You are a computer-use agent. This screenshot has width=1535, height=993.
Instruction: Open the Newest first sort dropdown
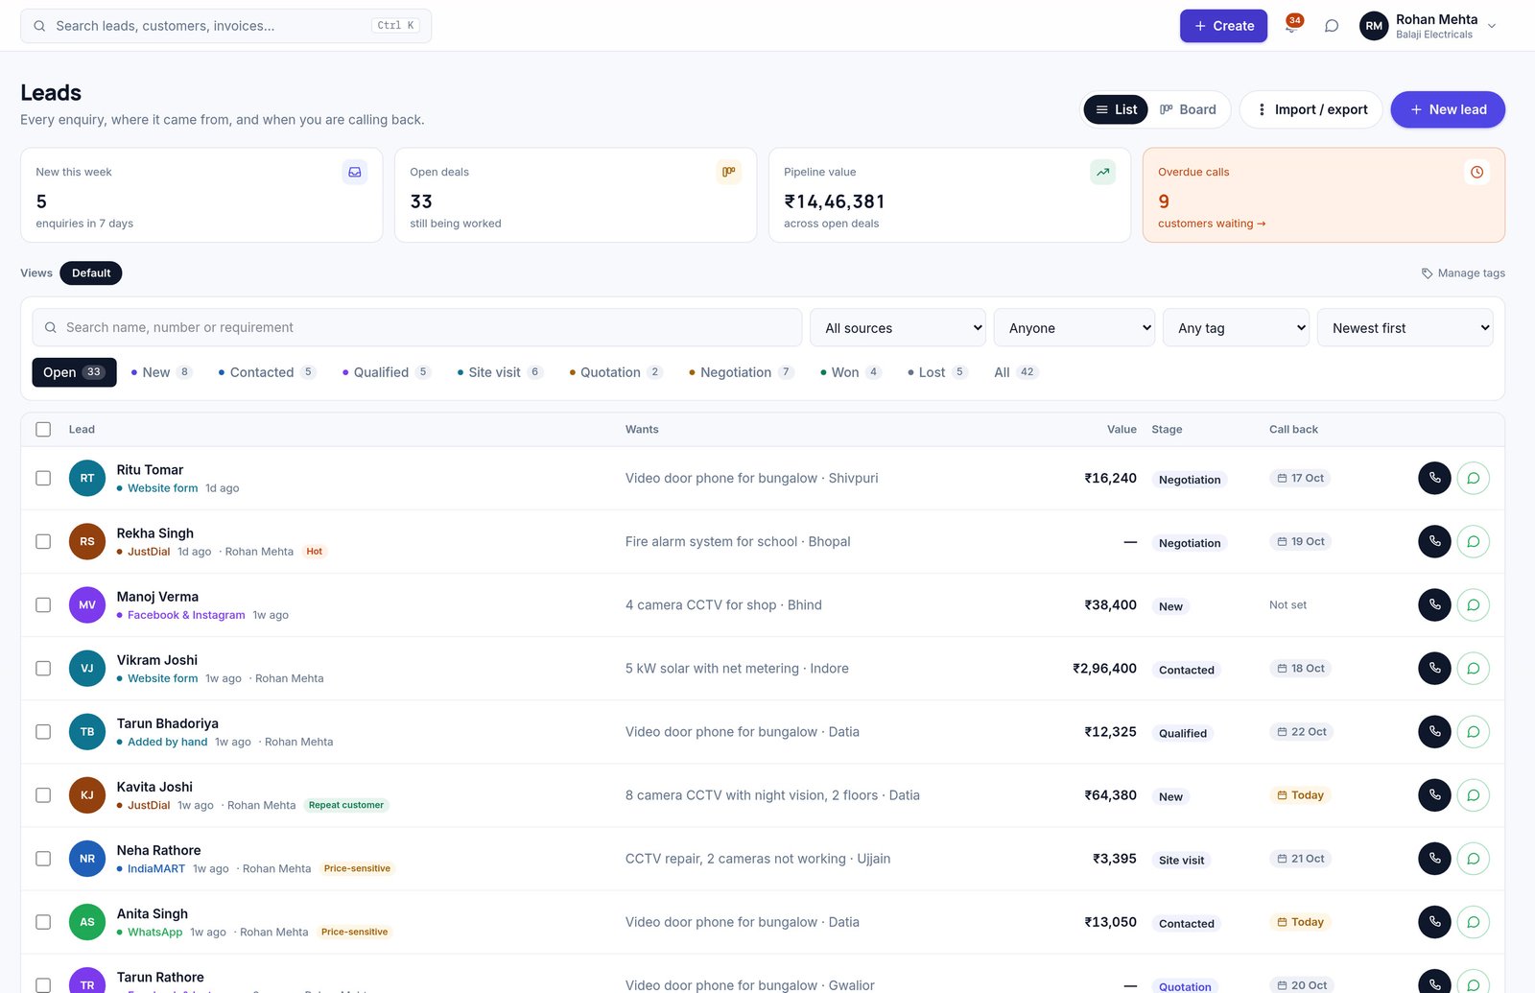tap(1405, 327)
